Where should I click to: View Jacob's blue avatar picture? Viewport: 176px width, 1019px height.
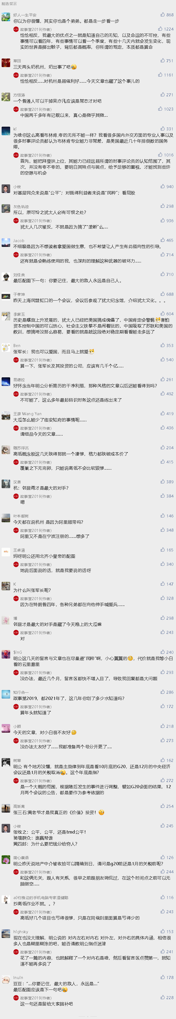point(6,242)
